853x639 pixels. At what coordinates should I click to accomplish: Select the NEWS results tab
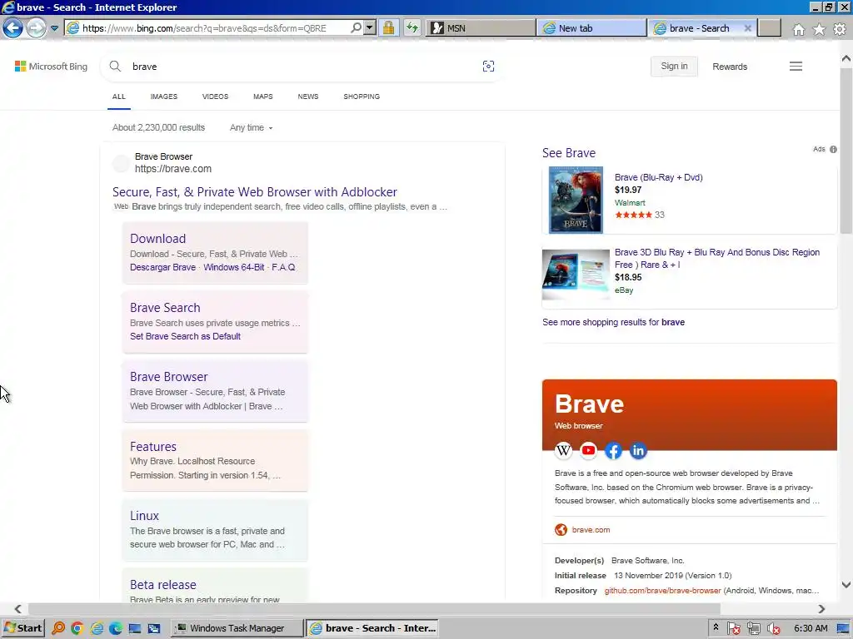[x=308, y=97]
